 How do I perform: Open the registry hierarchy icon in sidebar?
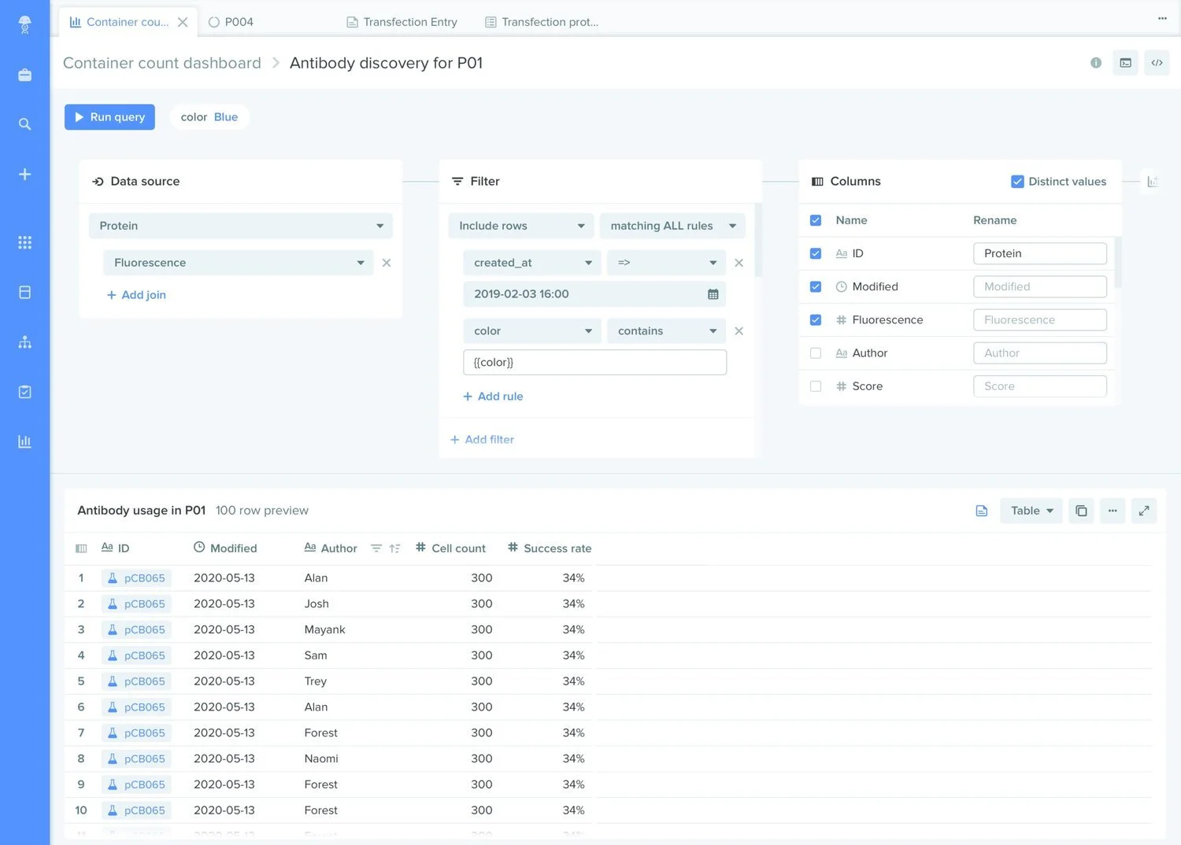24,342
